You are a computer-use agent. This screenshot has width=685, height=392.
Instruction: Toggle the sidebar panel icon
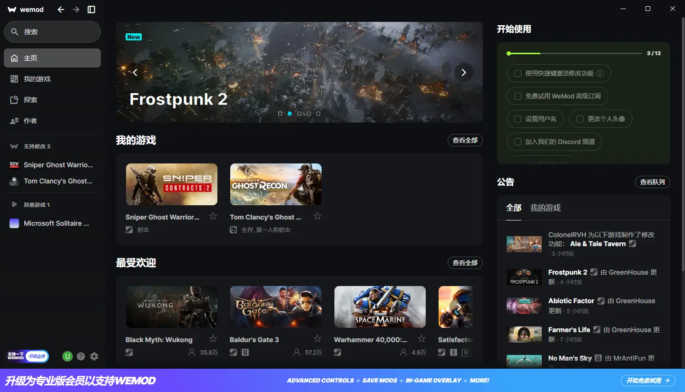click(x=91, y=10)
